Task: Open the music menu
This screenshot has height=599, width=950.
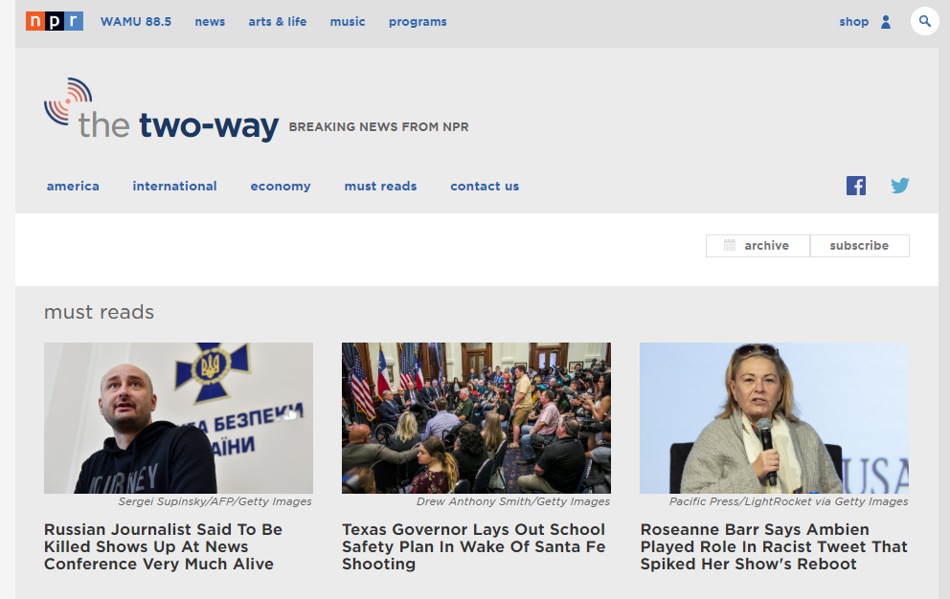Action: 348,22
